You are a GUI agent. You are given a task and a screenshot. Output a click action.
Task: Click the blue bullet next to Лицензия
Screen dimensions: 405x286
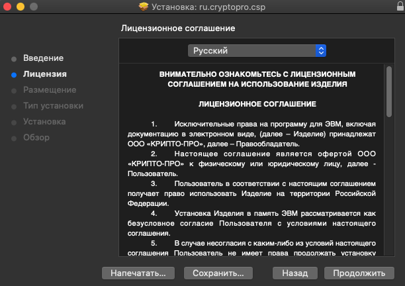pos(14,75)
